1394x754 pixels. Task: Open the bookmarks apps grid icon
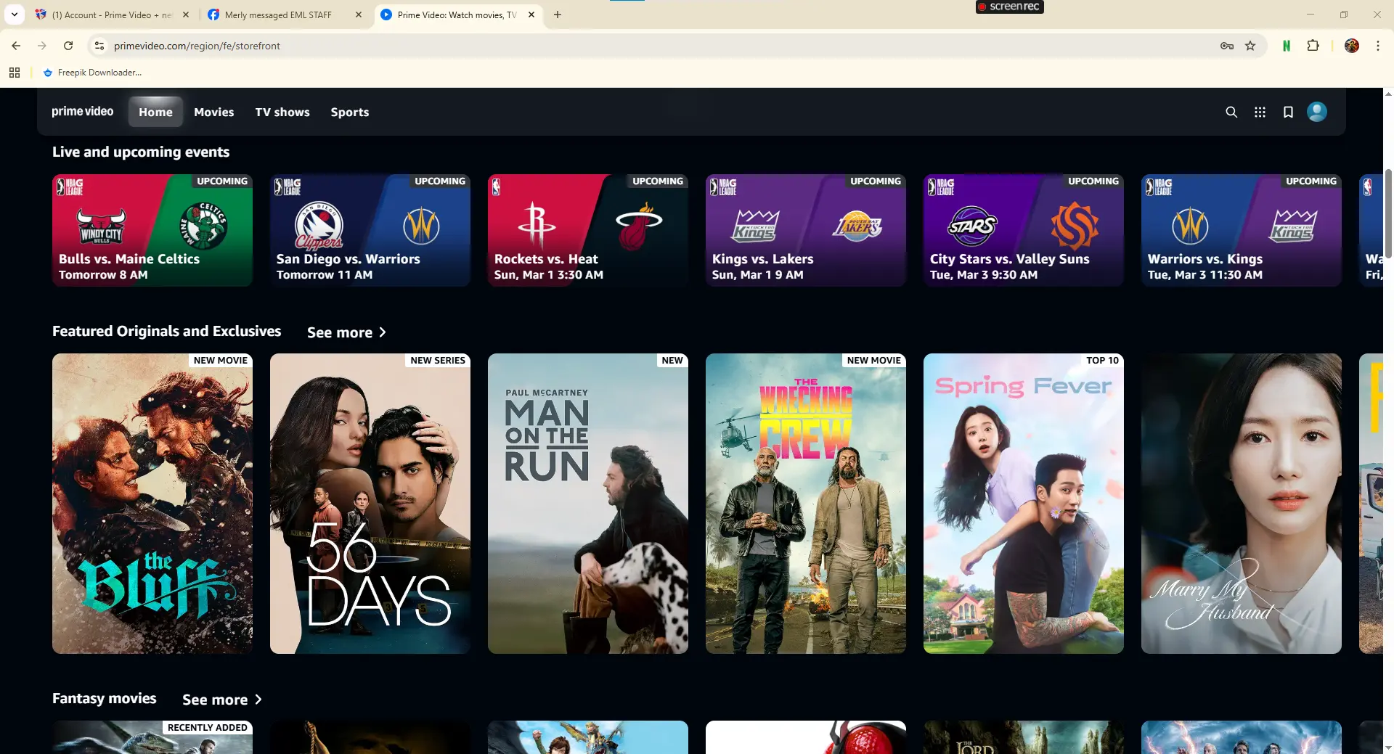[15, 73]
